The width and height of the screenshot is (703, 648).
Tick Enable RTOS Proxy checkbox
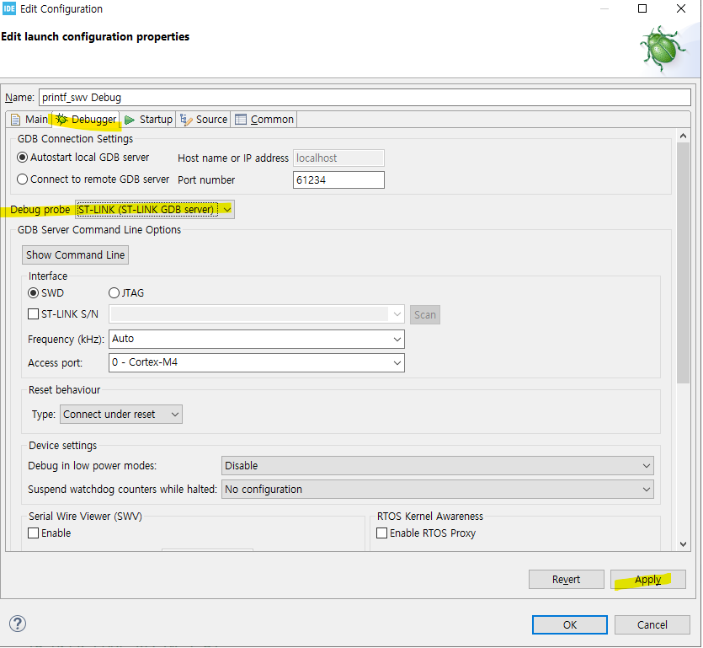click(x=382, y=533)
